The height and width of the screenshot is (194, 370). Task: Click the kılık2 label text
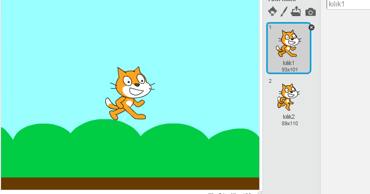289,117
